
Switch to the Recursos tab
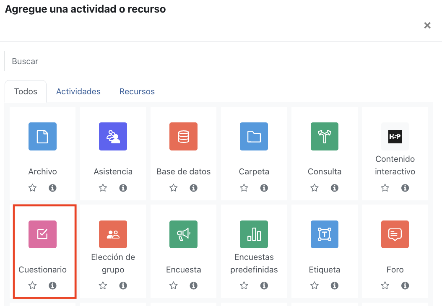pos(137,91)
